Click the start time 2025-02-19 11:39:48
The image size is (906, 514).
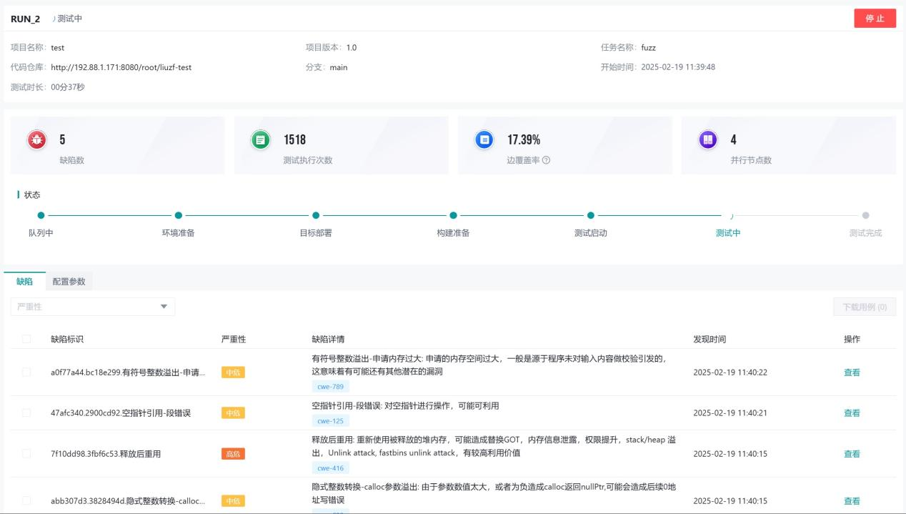[678, 67]
